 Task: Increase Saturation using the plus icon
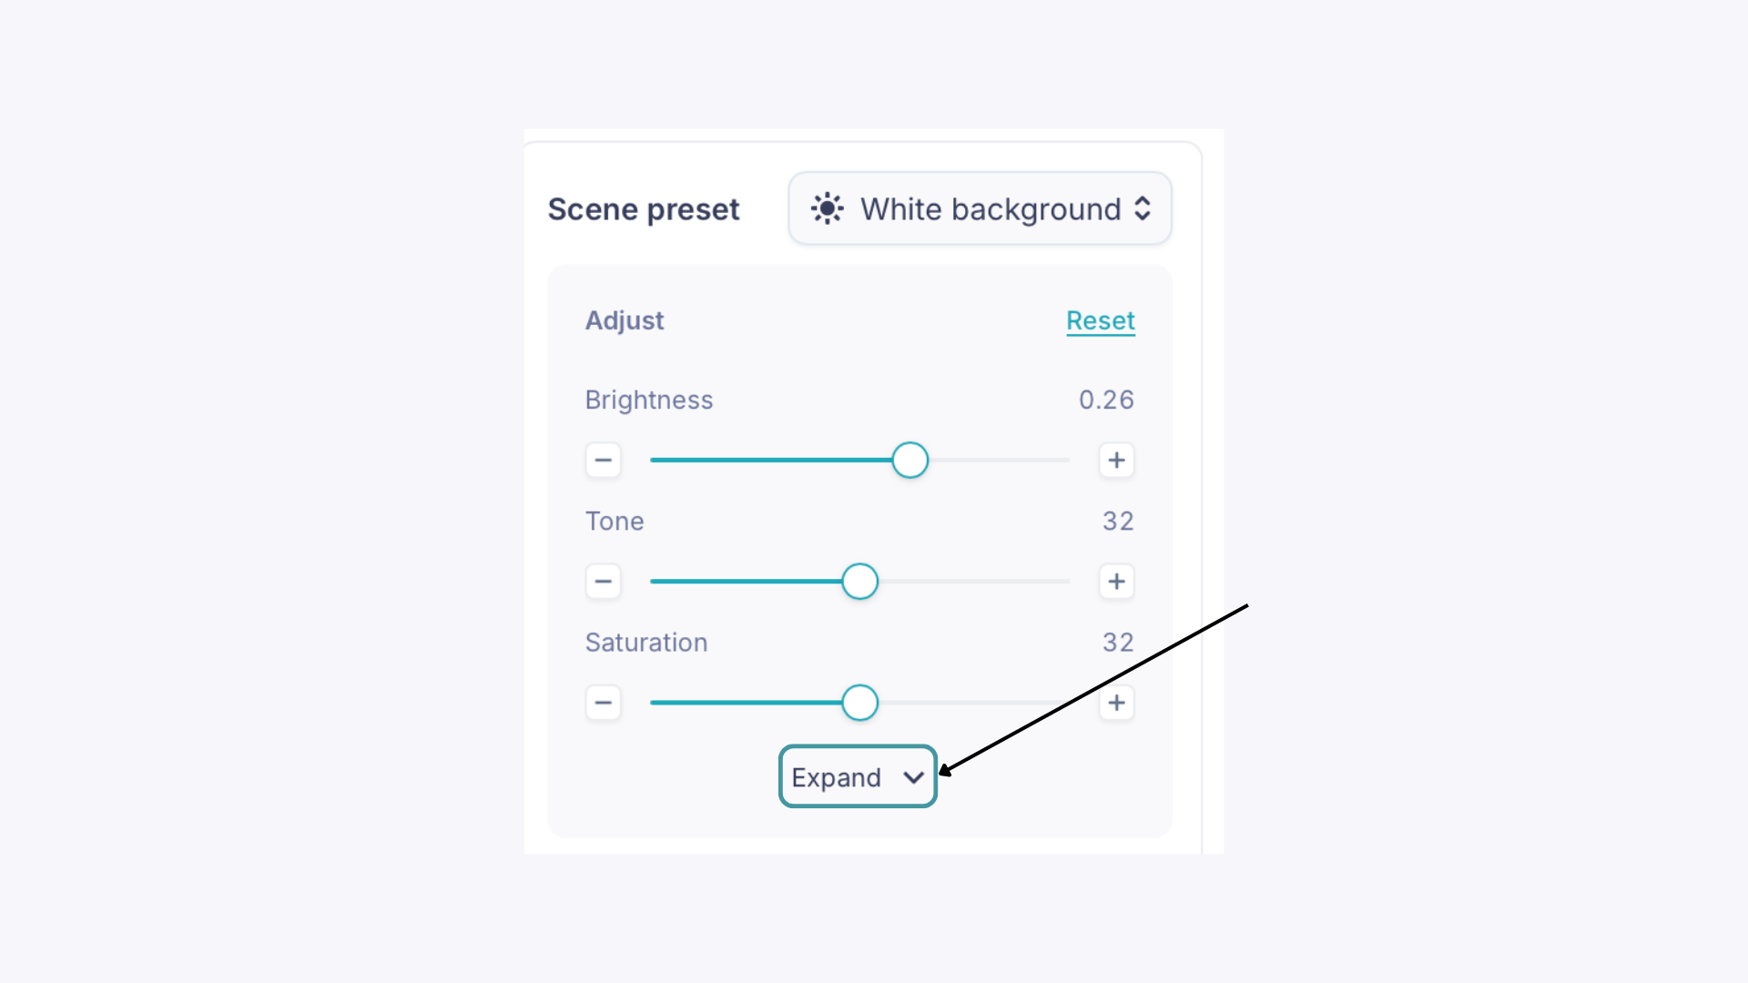point(1116,703)
